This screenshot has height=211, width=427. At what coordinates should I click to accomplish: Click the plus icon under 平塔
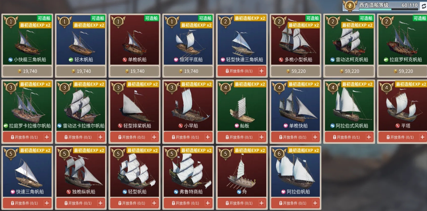click(x=422, y=137)
